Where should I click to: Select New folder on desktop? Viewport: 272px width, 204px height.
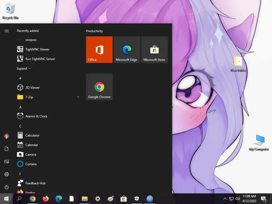pos(238,64)
